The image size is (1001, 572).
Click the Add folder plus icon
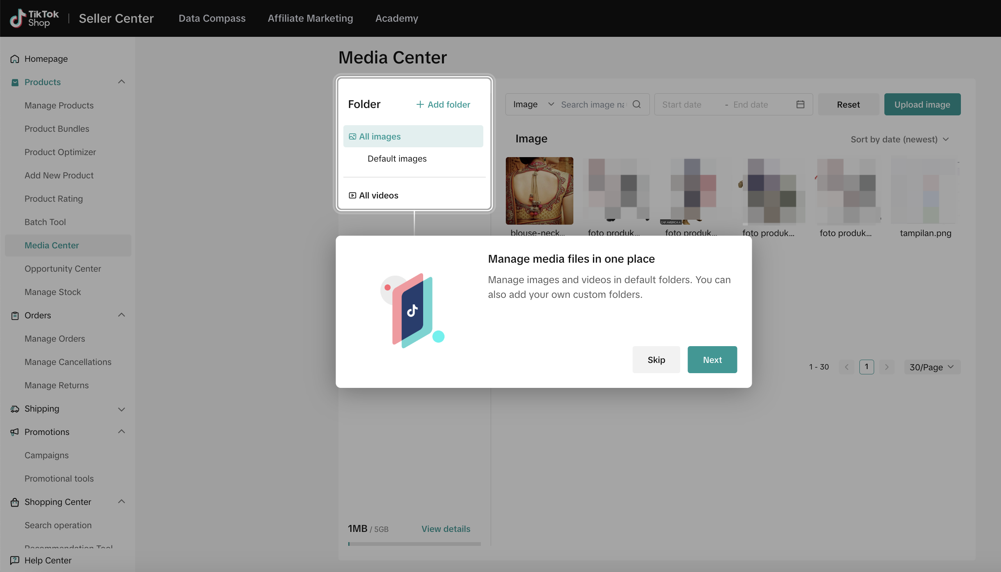pos(420,104)
